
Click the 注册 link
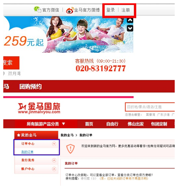pos(126,10)
